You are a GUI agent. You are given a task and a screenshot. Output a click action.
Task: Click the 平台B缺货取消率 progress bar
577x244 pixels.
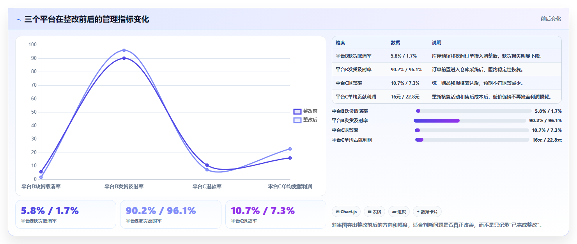coord(474,111)
